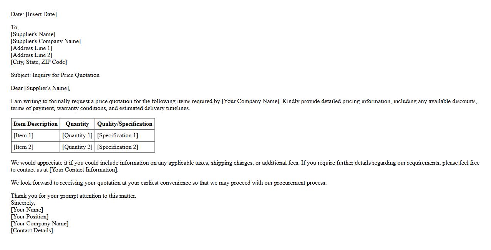The width and height of the screenshot is (491, 250).
Task: Click the [Your Contact Information] placeholder
Action: pyautogui.click(x=84, y=170)
